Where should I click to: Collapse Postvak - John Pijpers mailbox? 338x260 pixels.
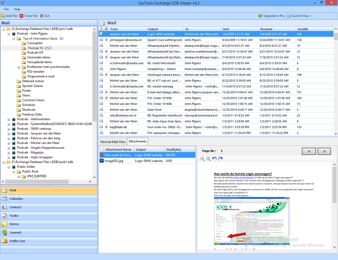click(x=9, y=34)
